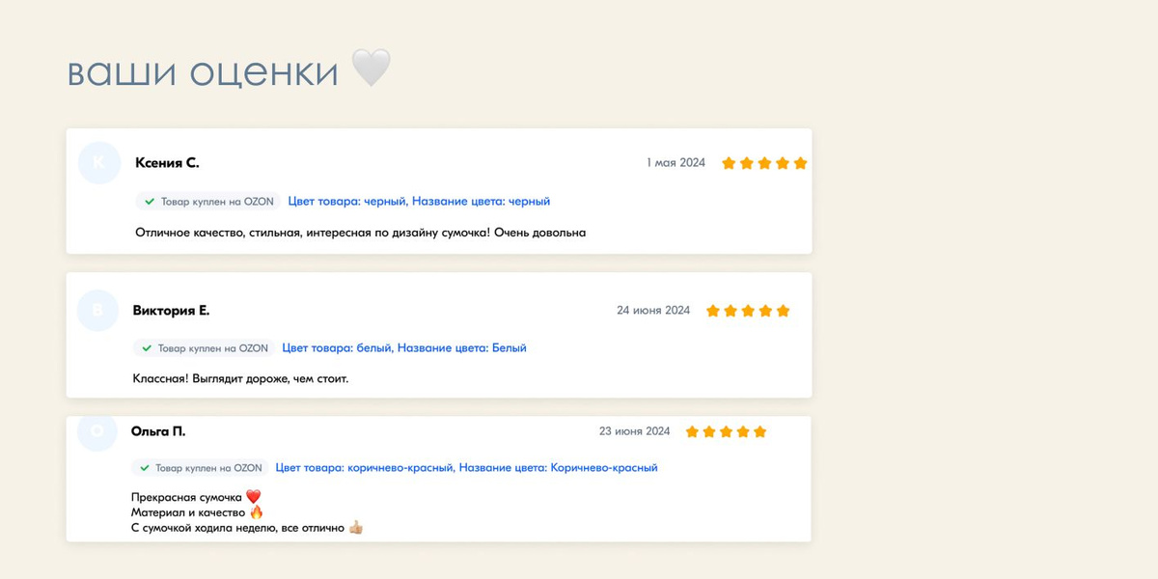Open the color link 'Цвет товара: белый'

click(337, 347)
